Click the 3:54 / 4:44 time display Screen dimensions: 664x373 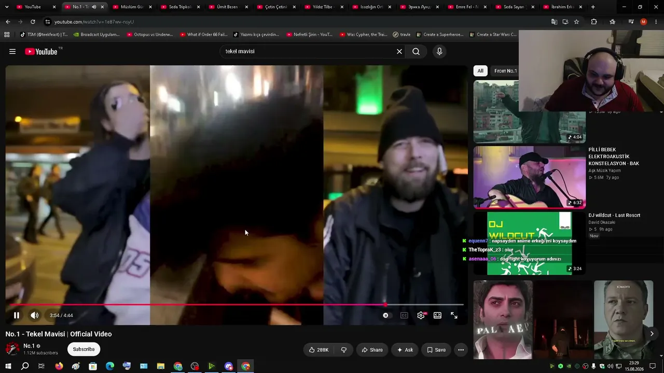pyautogui.click(x=61, y=315)
